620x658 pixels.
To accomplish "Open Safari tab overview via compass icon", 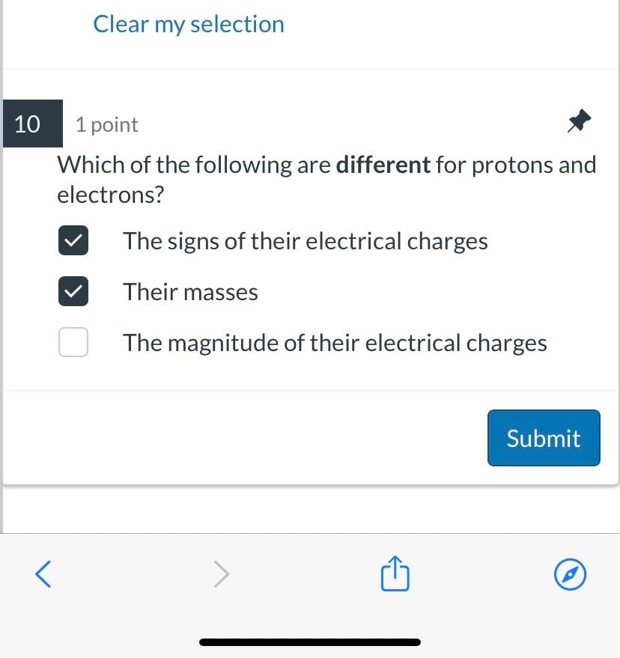I will click(570, 574).
